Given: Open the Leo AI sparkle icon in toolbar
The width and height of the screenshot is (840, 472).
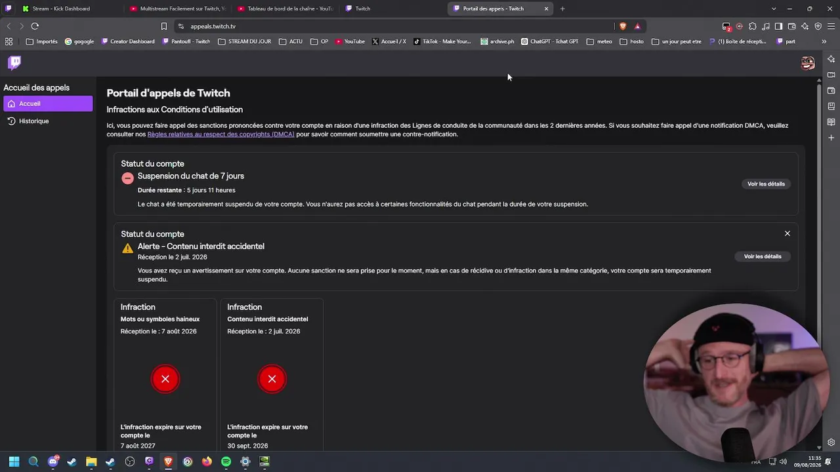Looking at the screenshot, I should [805, 26].
